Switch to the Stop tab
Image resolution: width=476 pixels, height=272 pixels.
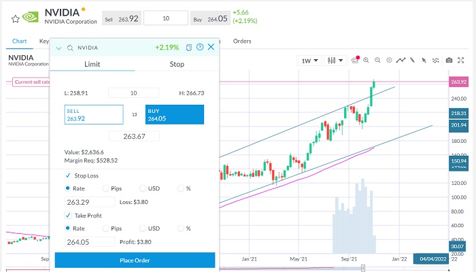(177, 64)
